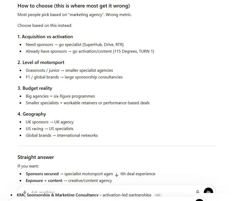Click the Level of motorsport heading

pos(41,62)
